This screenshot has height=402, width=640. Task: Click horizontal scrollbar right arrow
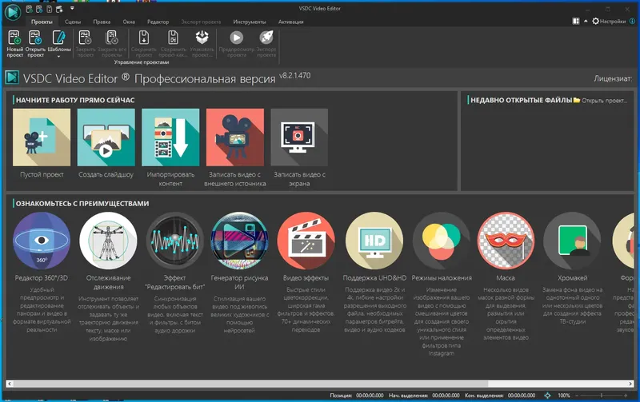tap(630, 384)
